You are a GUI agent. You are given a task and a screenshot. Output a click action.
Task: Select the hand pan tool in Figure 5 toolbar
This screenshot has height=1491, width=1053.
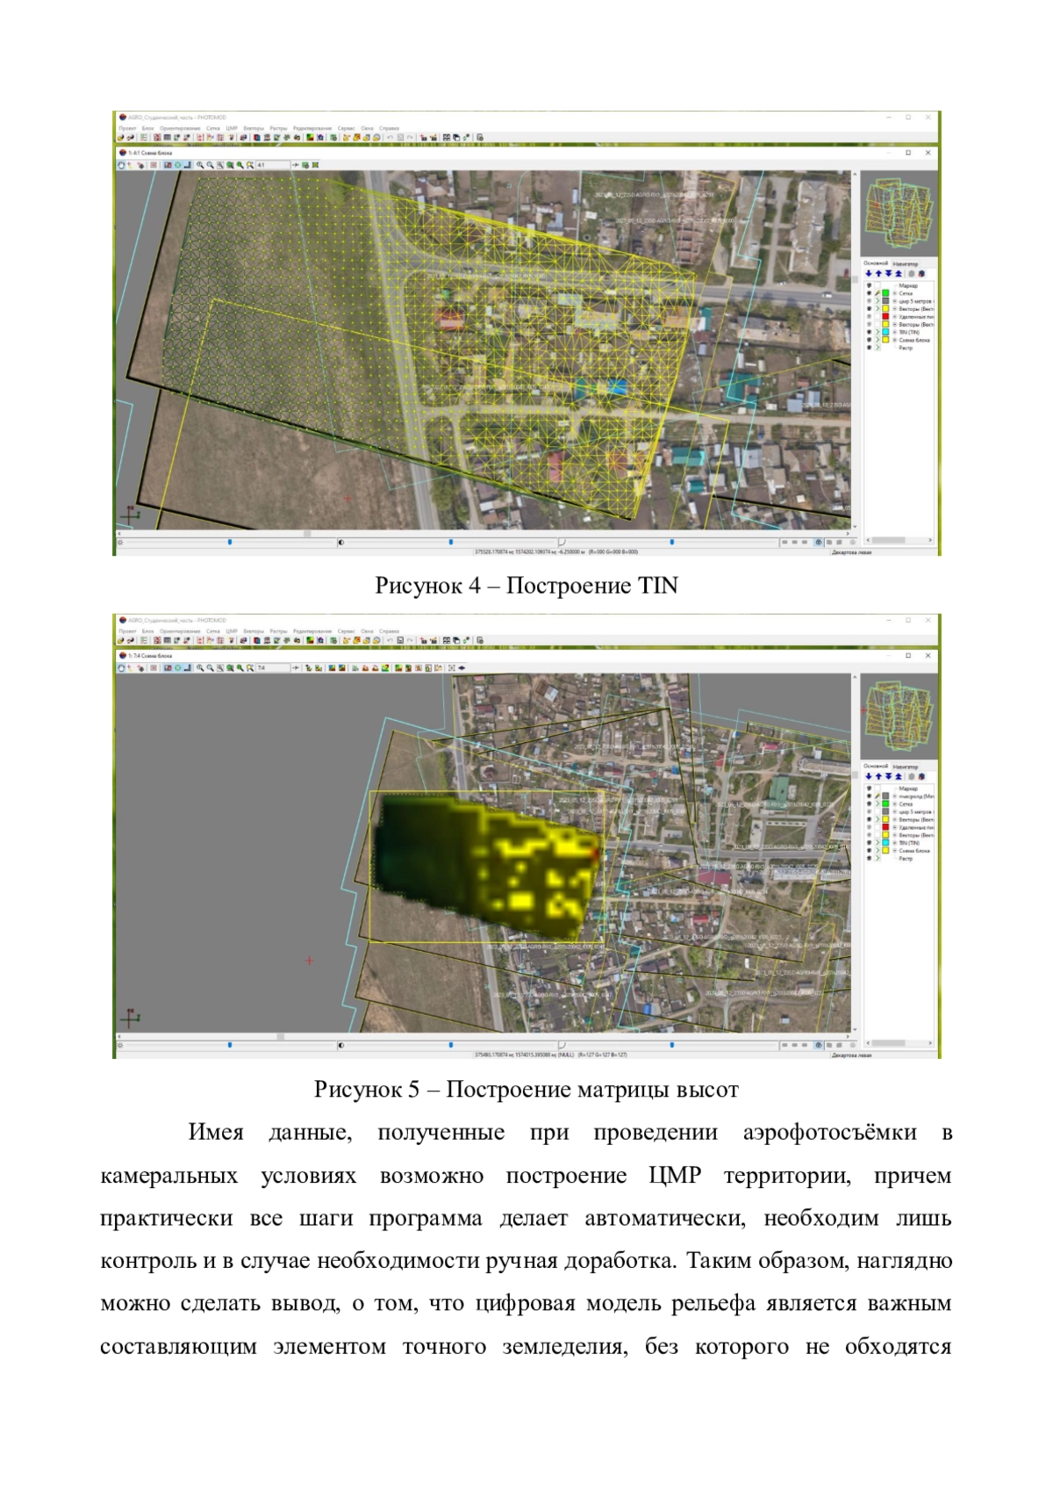point(121,668)
